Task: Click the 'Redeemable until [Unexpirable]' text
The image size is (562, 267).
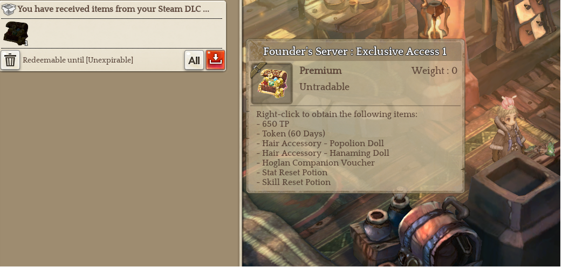Action: [x=78, y=60]
